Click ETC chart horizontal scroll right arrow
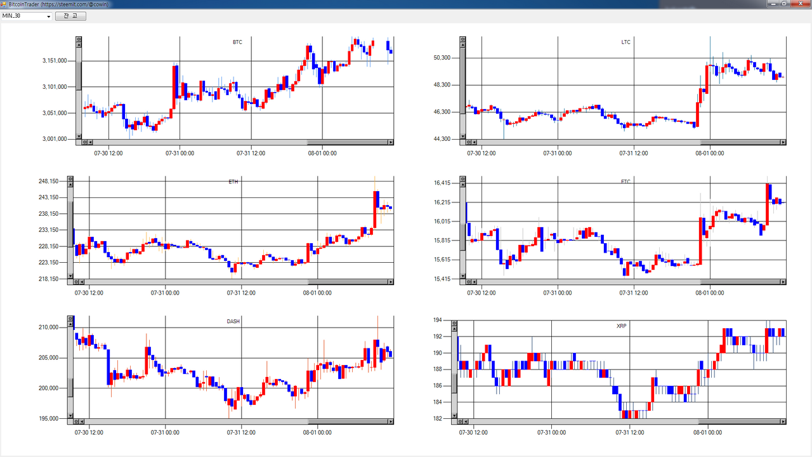This screenshot has height=457, width=812. tap(783, 282)
